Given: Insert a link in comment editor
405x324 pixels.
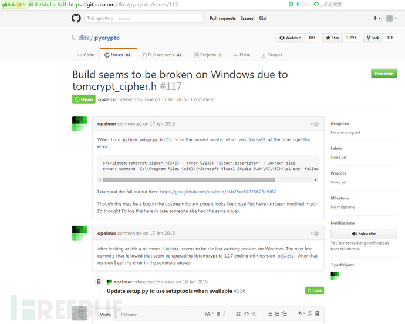Looking at the screenshot, I should pos(254,314).
